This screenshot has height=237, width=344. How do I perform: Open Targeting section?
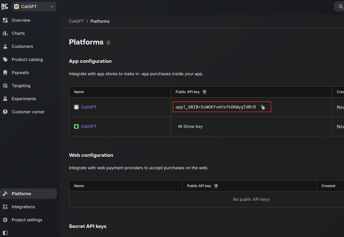(21, 86)
